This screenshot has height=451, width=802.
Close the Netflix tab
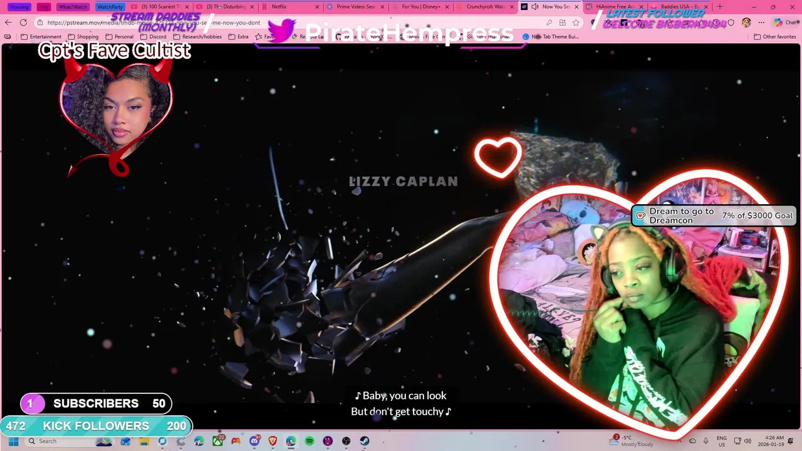coord(317,7)
